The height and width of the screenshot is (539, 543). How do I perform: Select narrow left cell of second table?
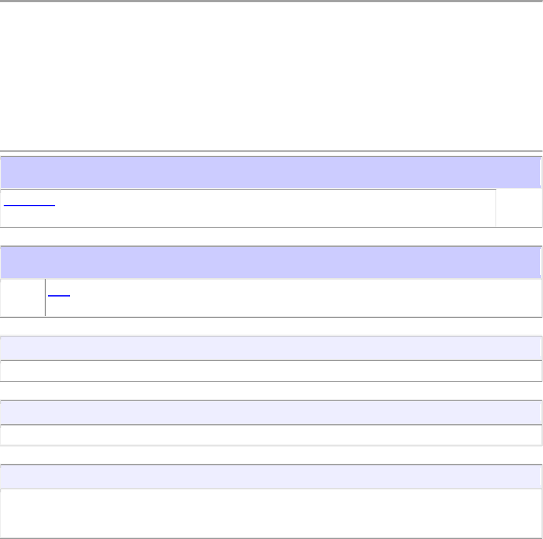(23, 298)
